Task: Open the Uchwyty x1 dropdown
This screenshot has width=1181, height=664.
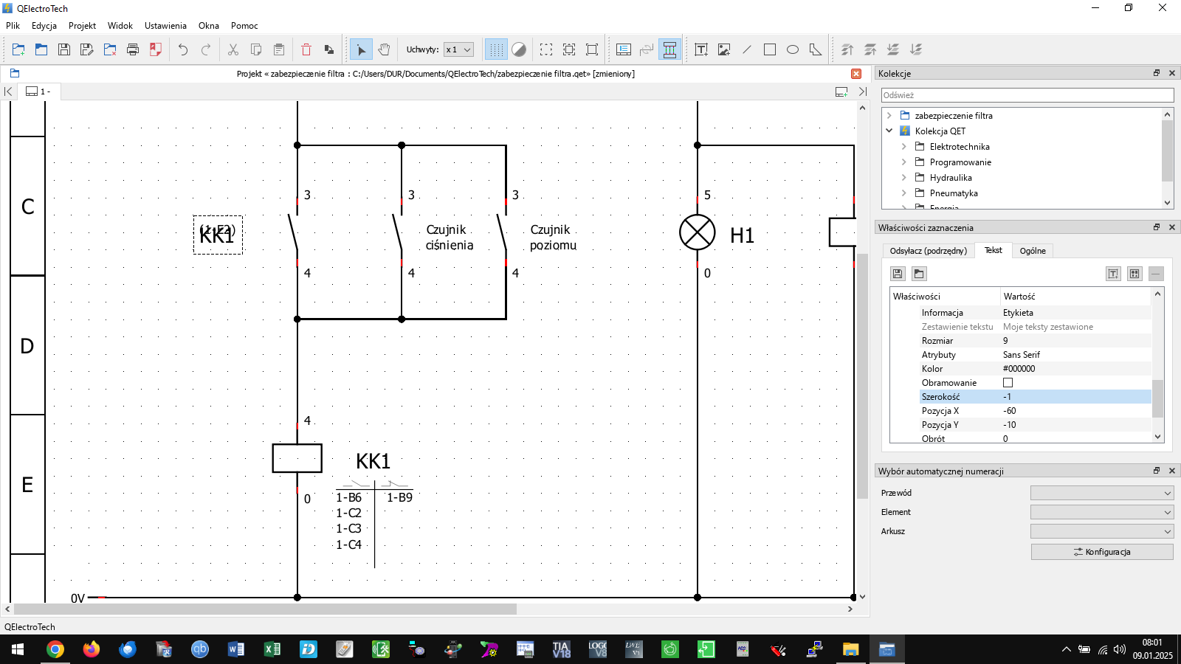Action: coord(458,49)
